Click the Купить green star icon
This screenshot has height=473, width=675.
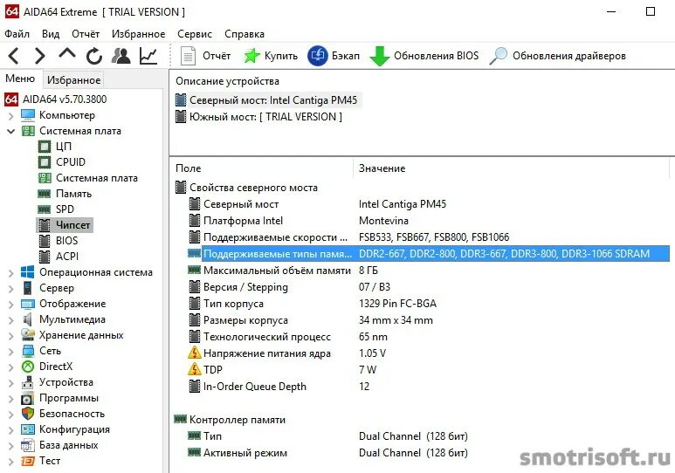click(x=251, y=56)
